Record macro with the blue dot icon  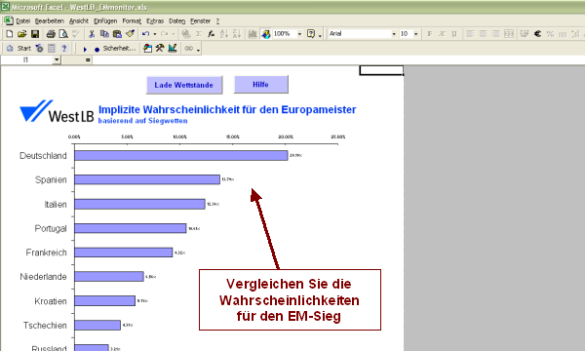point(97,49)
